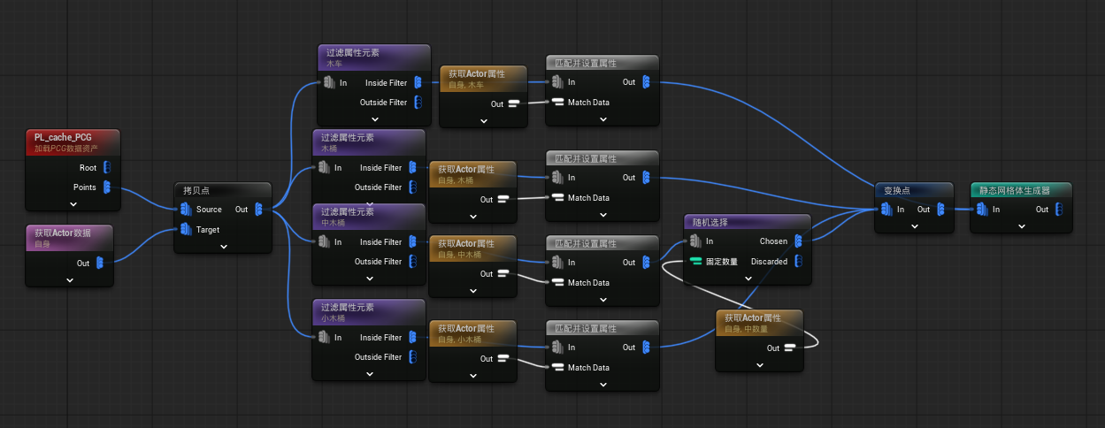
Task: Expand the PL_cache_PCG node chevron
Action: tap(73, 204)
